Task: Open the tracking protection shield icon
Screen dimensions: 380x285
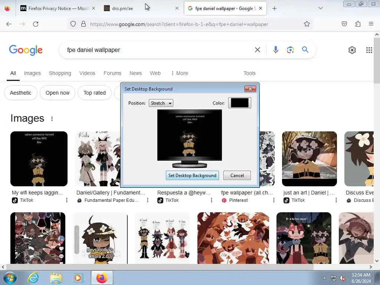Action: point(73,24)
